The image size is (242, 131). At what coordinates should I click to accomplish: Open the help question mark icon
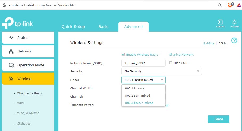coord(234,40)
